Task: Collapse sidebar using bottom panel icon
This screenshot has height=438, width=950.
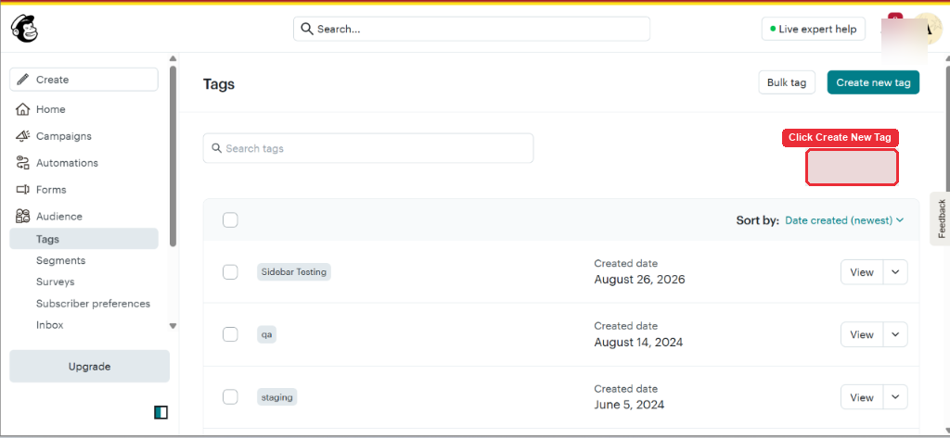Action: [x=160, y=413]
